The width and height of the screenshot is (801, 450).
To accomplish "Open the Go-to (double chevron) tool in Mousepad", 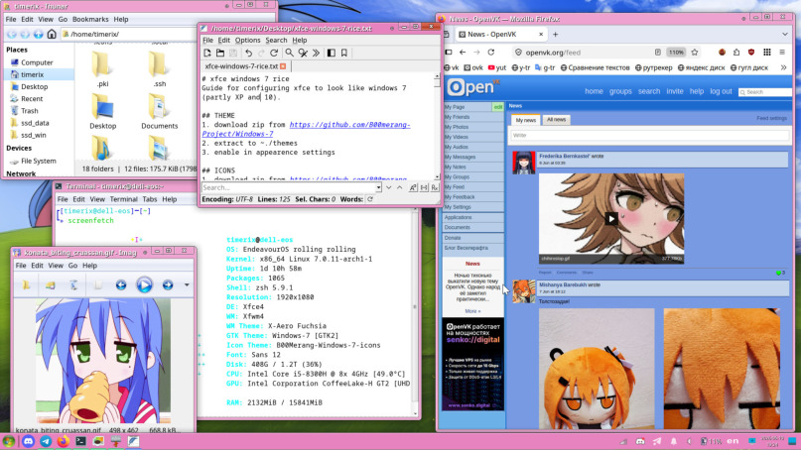I will 316,54.
